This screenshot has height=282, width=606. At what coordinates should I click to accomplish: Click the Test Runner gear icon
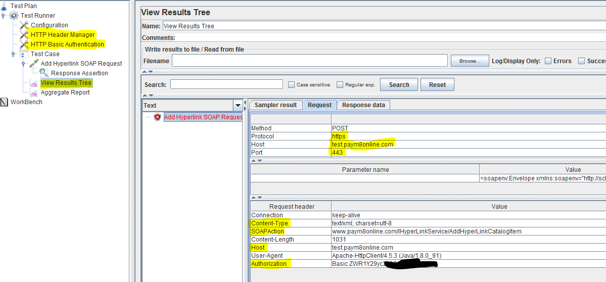(x=14, y=16)
